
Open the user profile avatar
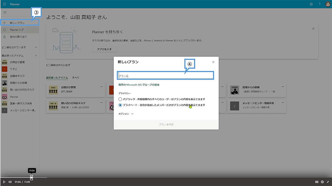click(328, 4)
